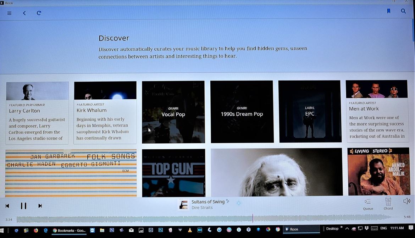415x238 pixels.
Task: Launch Microsoft Edge from the taskbar
Action: [x=45, y=230]
